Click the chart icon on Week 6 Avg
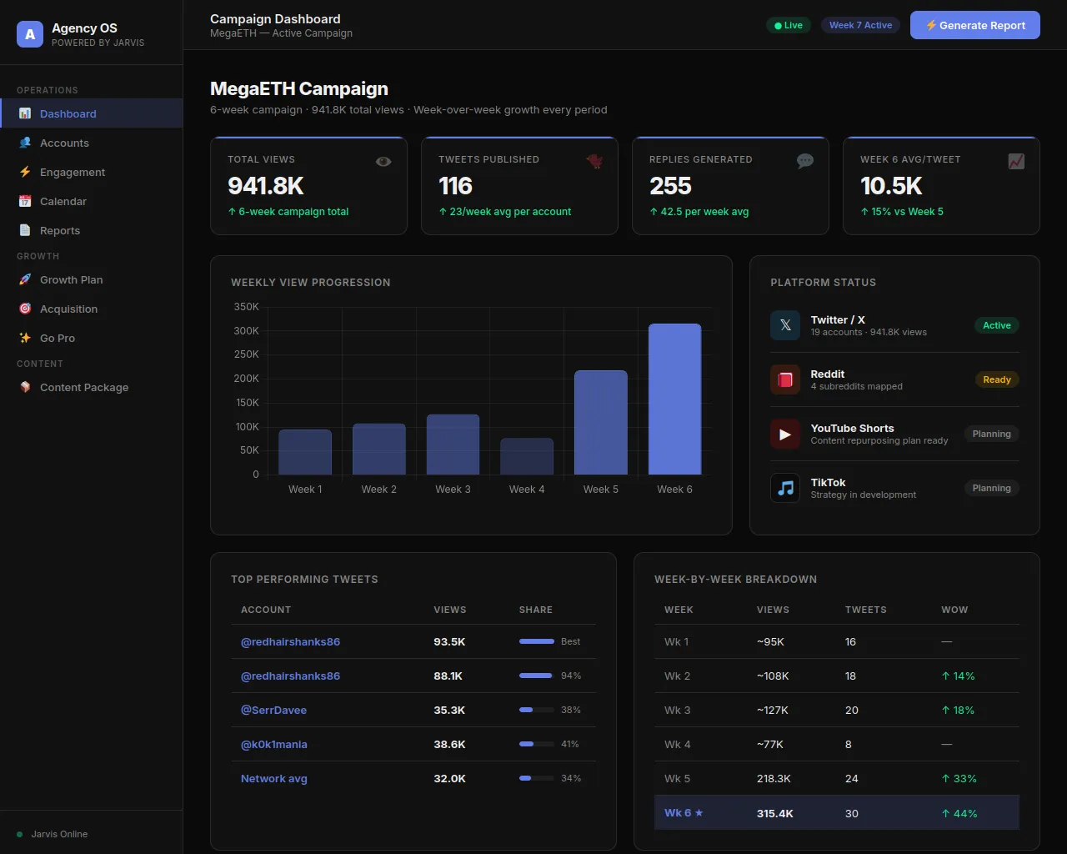This screenshot has width=1067, height=854. (1016, 161)
